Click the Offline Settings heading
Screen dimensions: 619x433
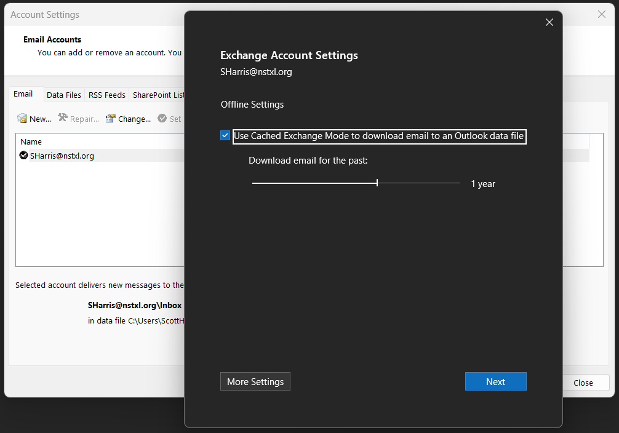252,105
